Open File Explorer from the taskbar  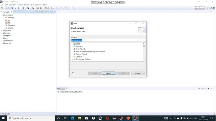(x=79, y=118)
